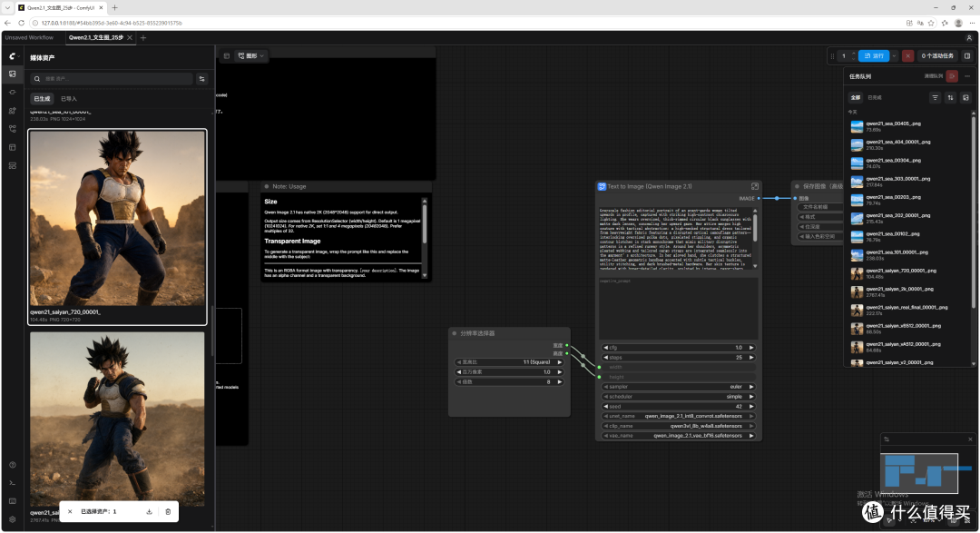The image size is (980, 533).
Task: Open settings gear in sidebar
Action: coord(12,519)
